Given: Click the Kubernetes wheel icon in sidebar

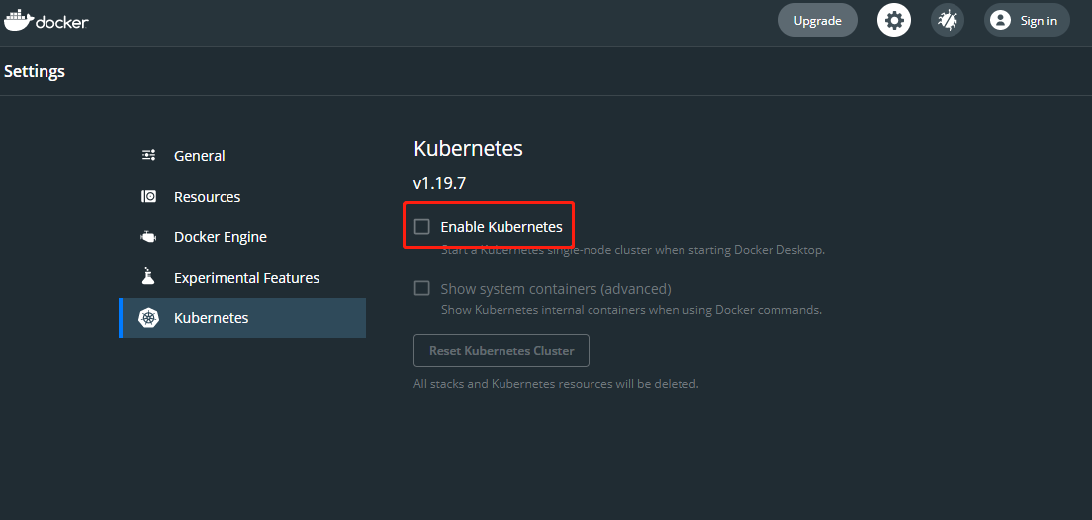Looking at the screenshot, I should tap(149, 318).
